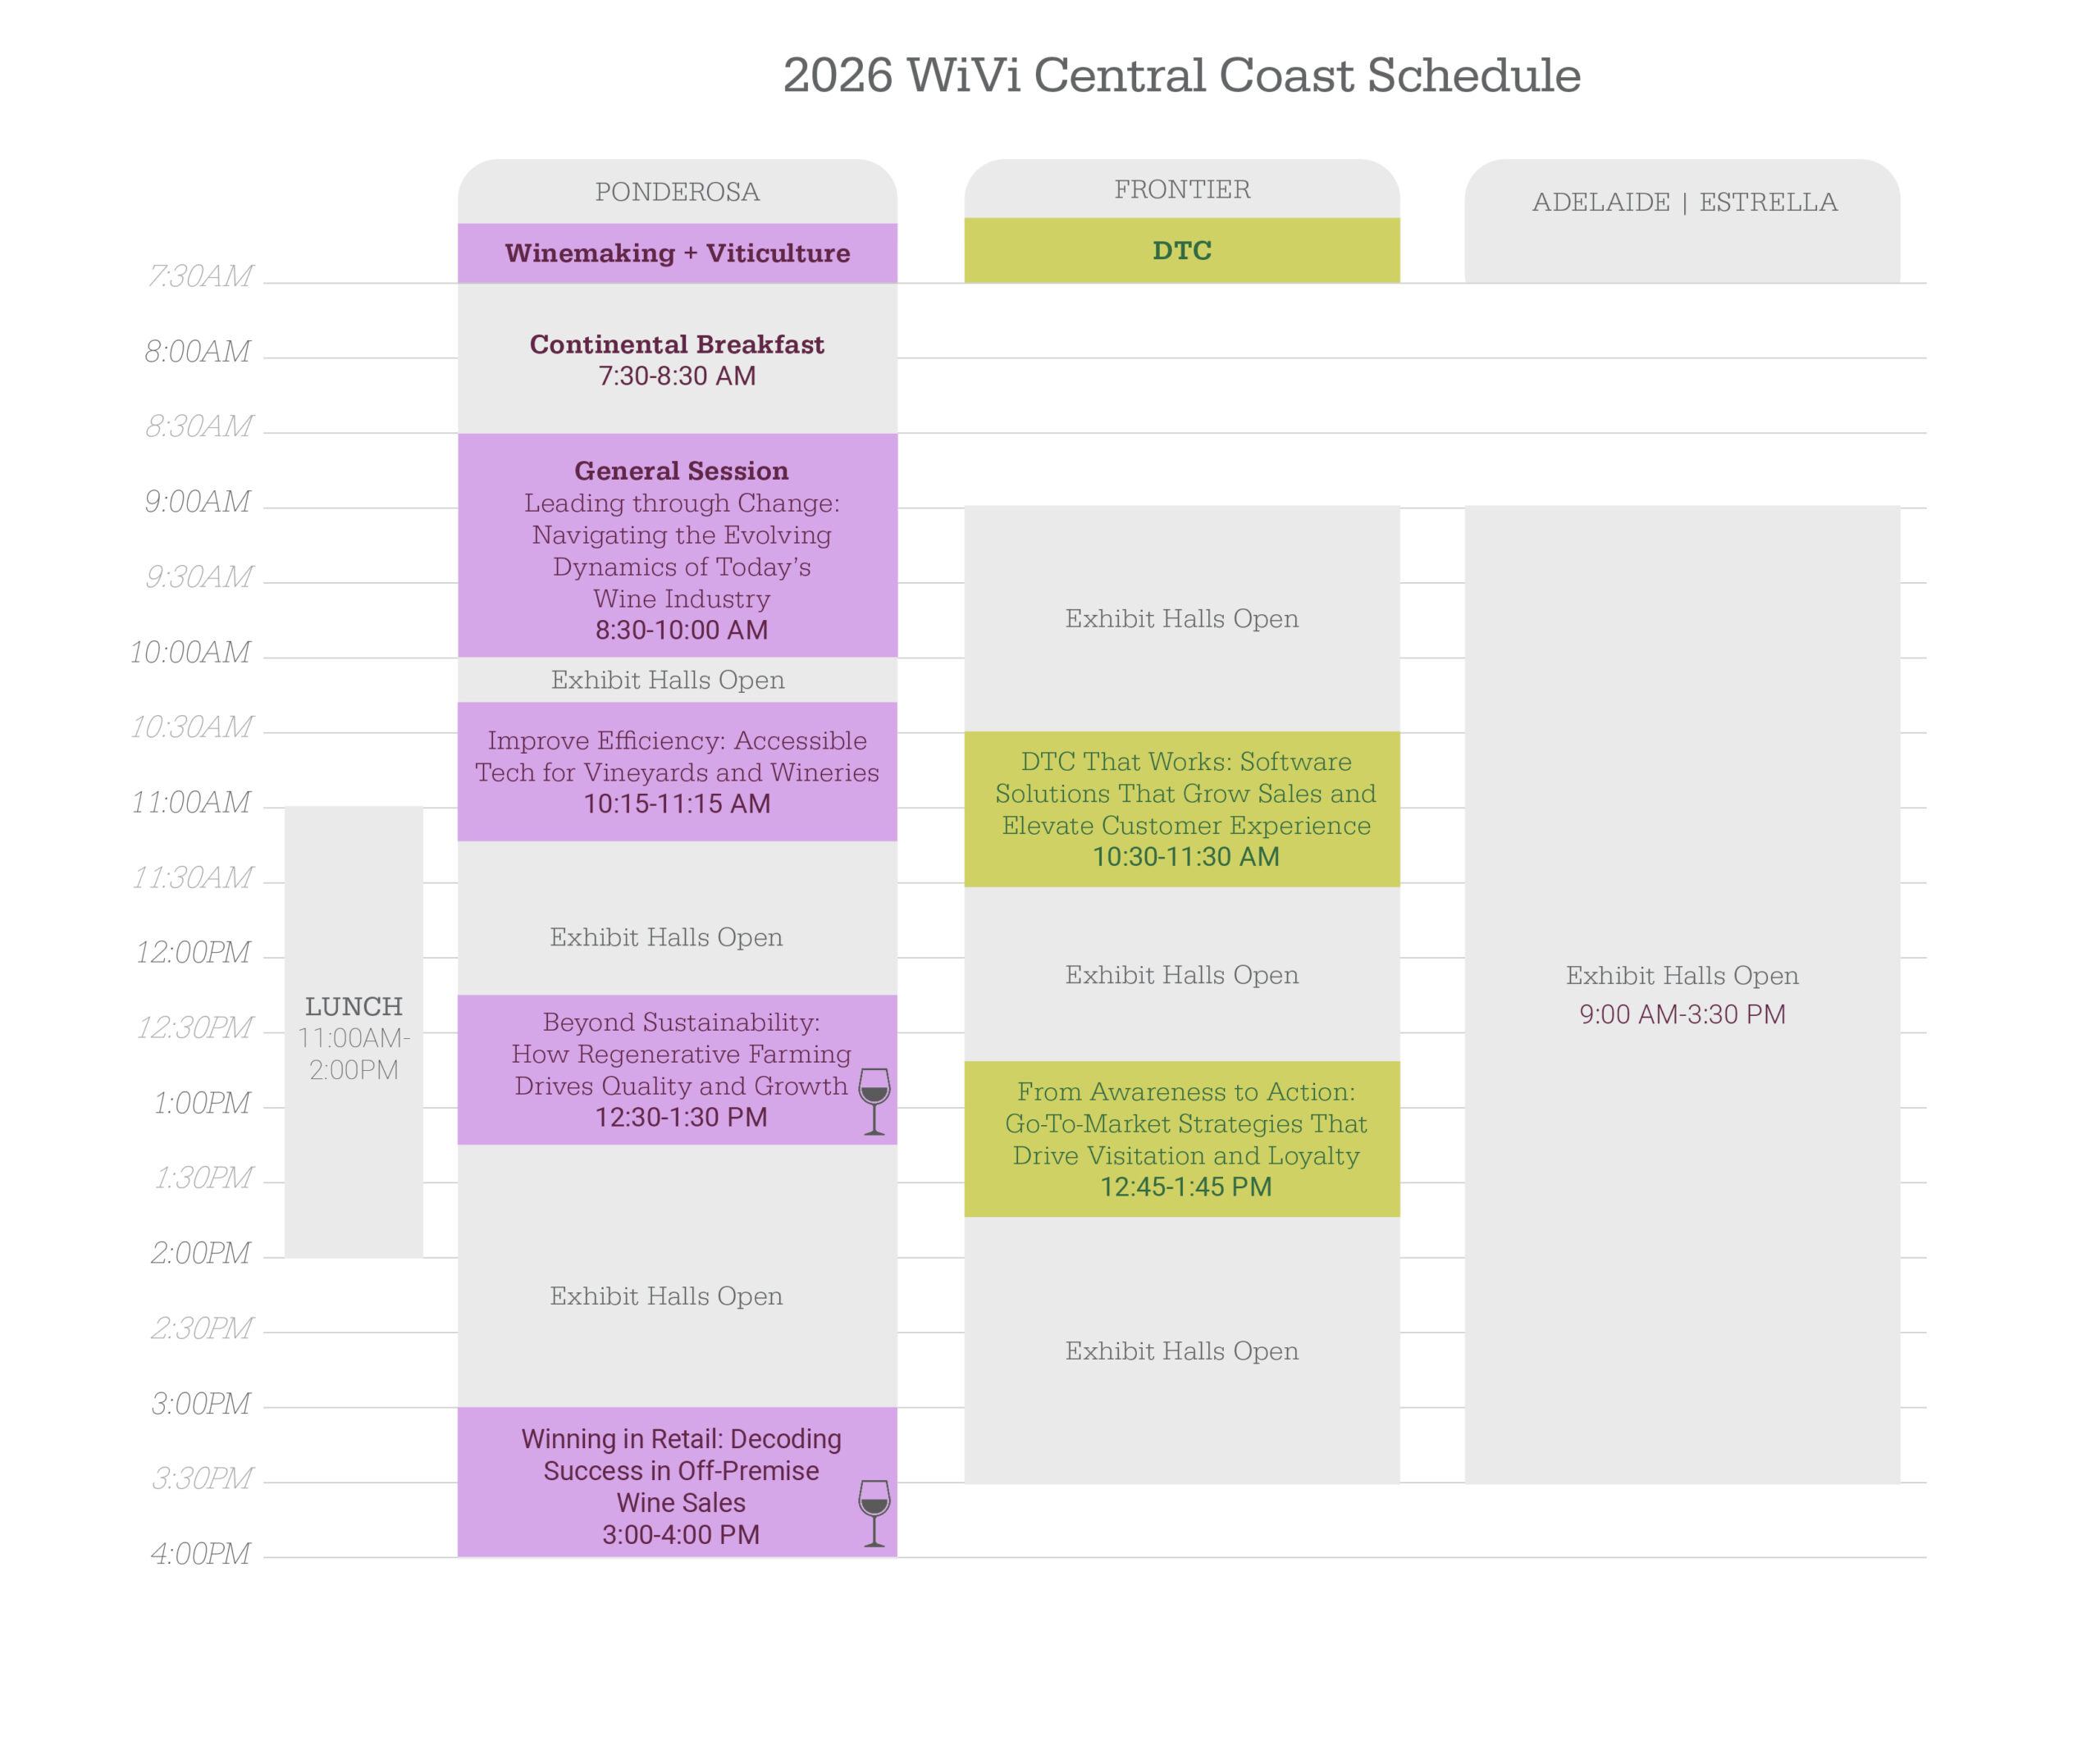Click the Frontier room label
2100x1740 pixels.
[1181, 189]
